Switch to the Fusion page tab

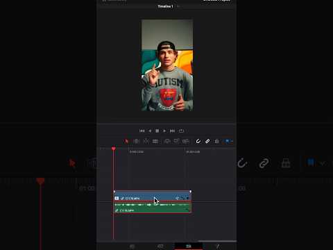coord(217,247)
